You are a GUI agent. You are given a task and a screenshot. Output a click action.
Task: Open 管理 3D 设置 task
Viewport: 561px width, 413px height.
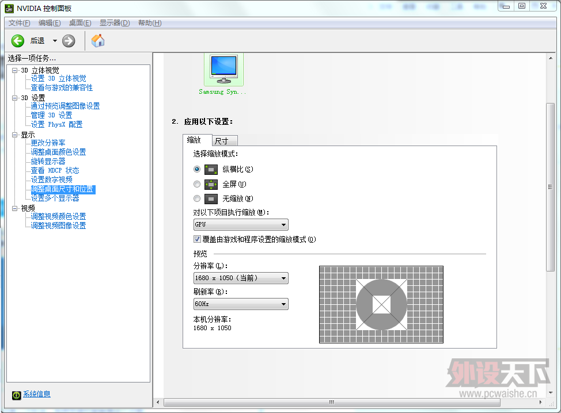pyautogui.click(x=51, y=116)
